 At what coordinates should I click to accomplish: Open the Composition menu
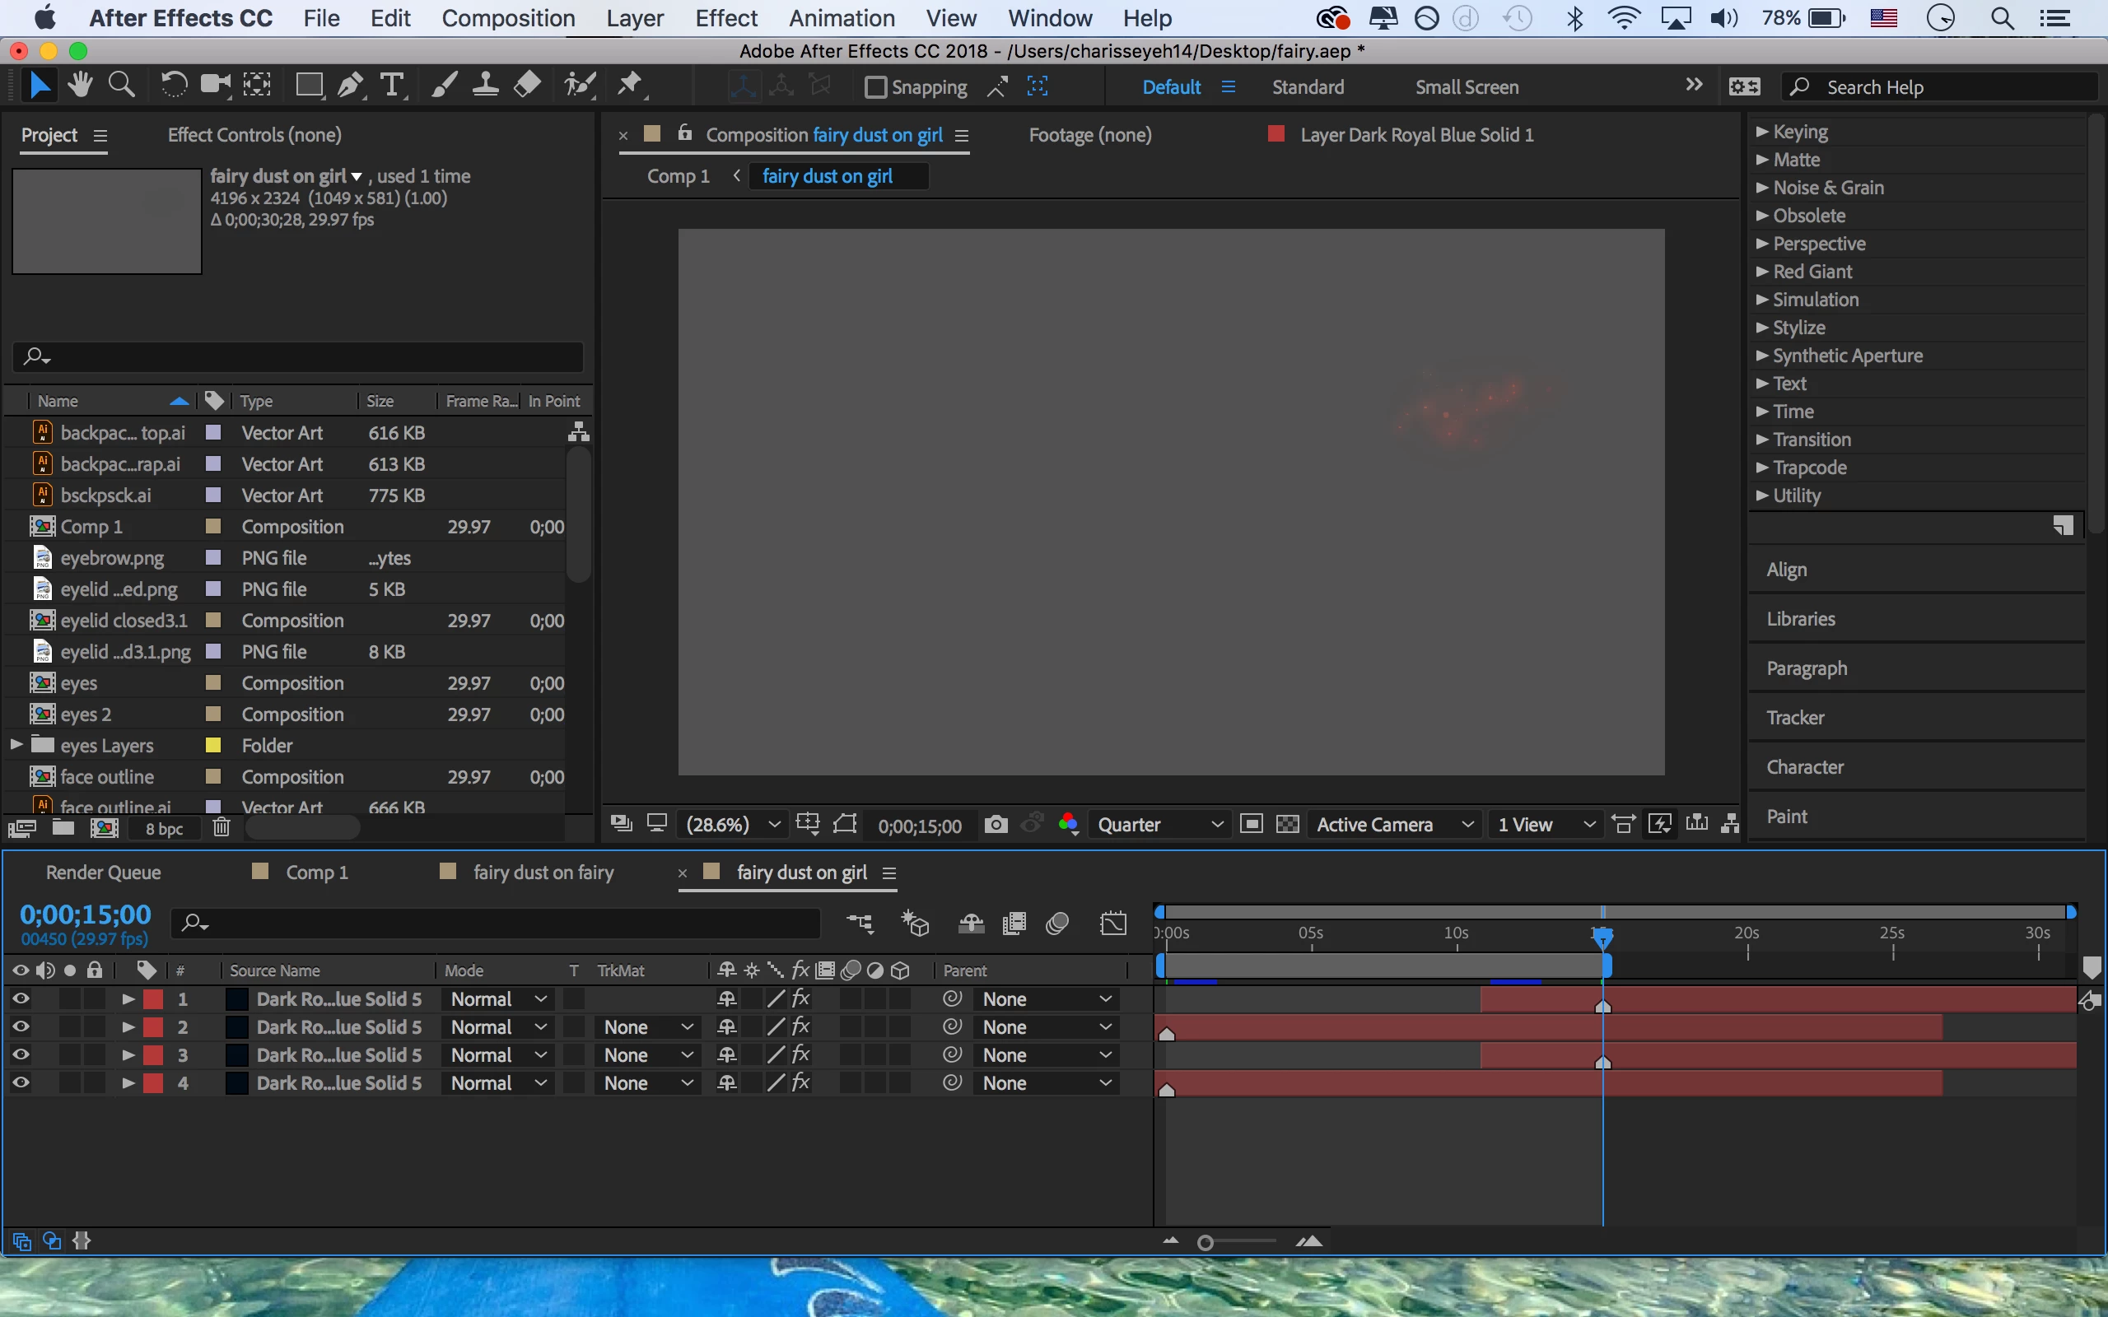point(508,18)
